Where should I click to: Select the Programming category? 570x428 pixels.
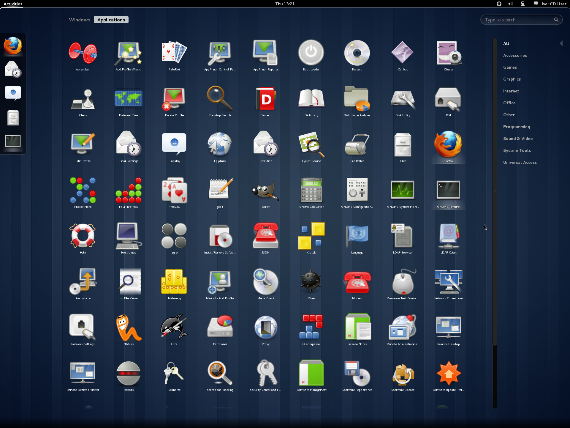coord(516,127)
